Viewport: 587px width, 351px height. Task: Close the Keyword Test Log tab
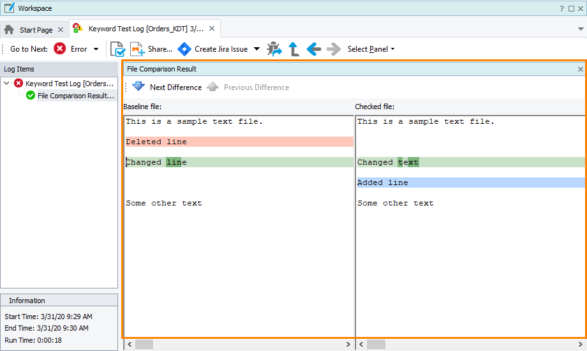[212, 29]
